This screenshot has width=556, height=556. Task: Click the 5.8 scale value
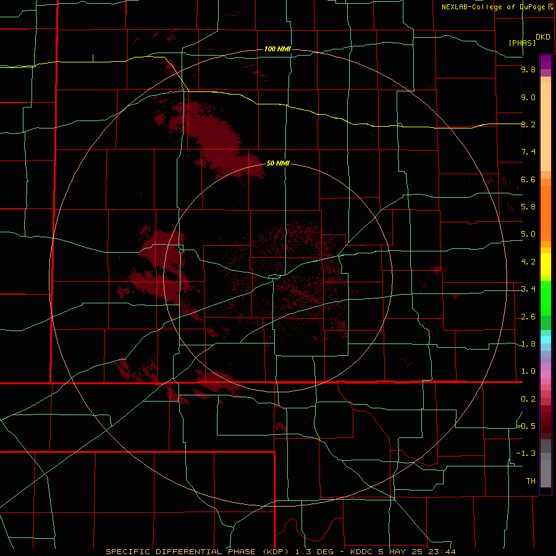click(528, 207)
